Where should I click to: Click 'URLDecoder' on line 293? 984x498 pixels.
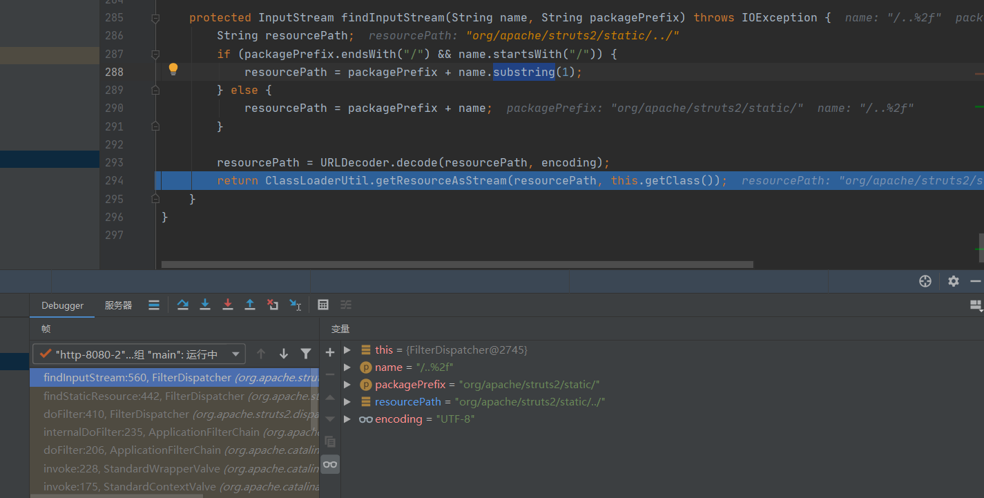pos(355,163)
